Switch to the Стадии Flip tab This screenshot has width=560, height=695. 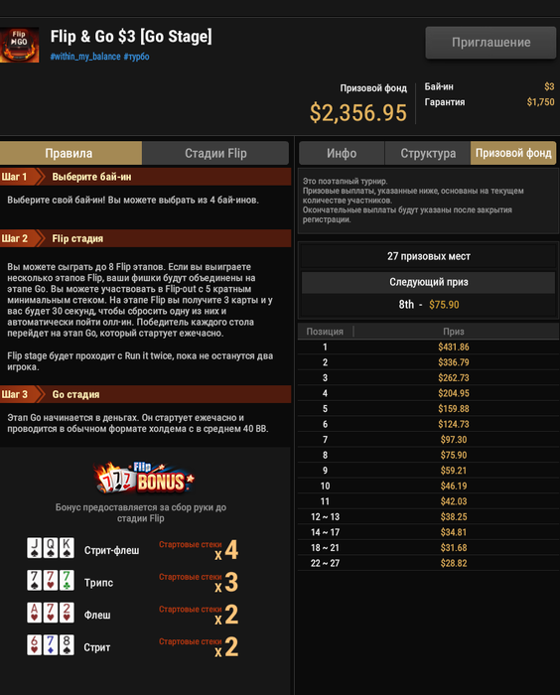pyautogui.click(x=215, y=153)
